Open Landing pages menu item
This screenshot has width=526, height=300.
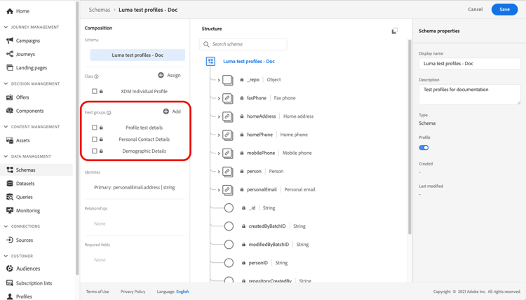pyautogui.click(x=32, y=67)
